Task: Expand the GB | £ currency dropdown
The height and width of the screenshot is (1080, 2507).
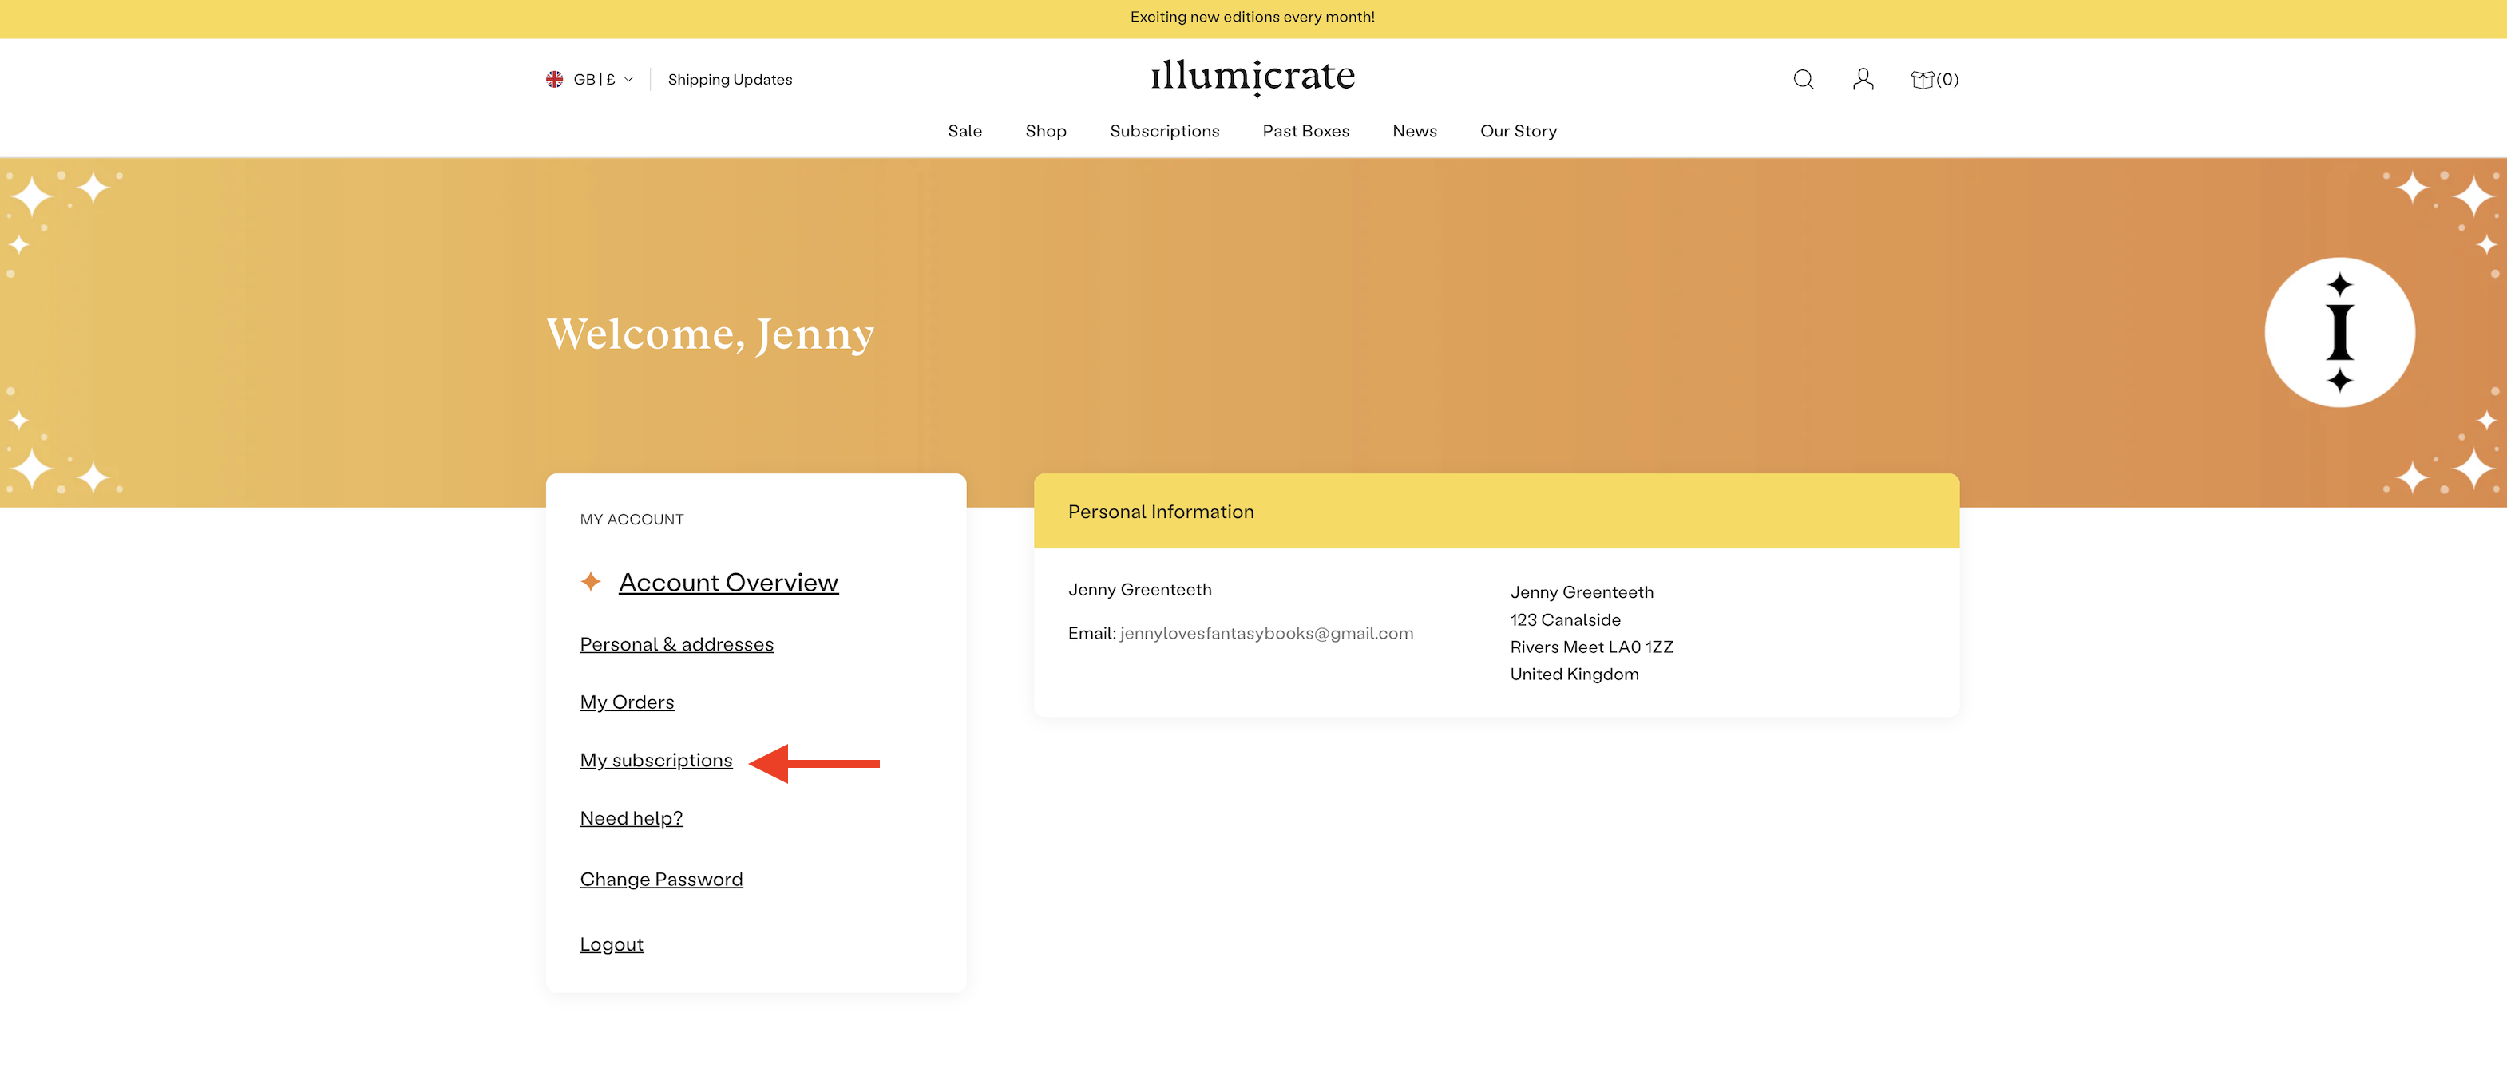Action: [x=603, y=80]
